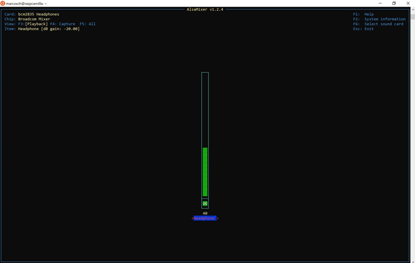Click the Esc Exit entry
The image size is (415, 263).
(x=363, y=29)
